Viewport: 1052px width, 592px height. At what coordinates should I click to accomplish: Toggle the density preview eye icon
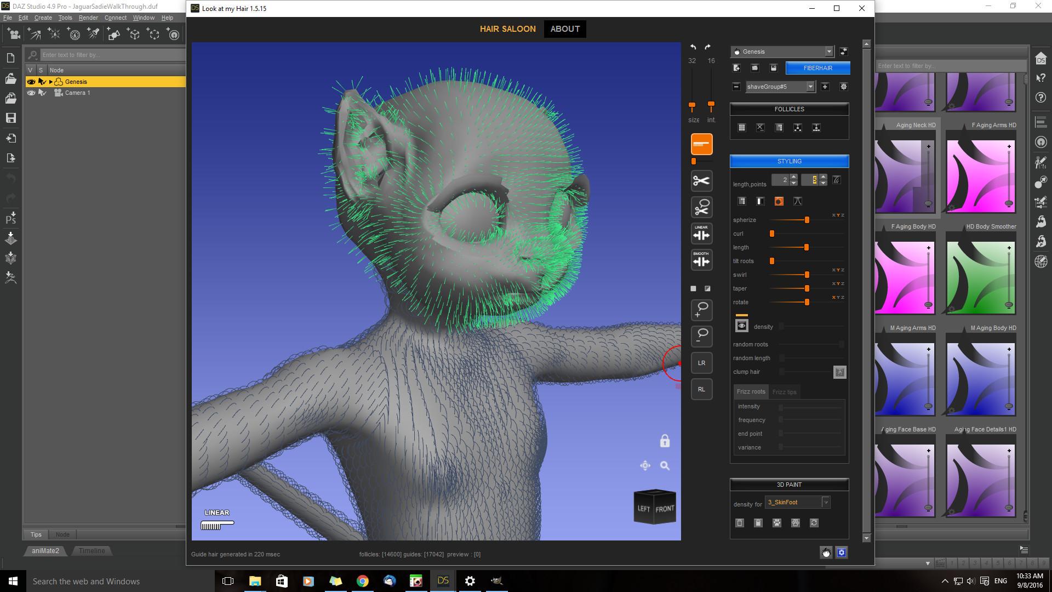pyautogui.click(x=741, y=326)
